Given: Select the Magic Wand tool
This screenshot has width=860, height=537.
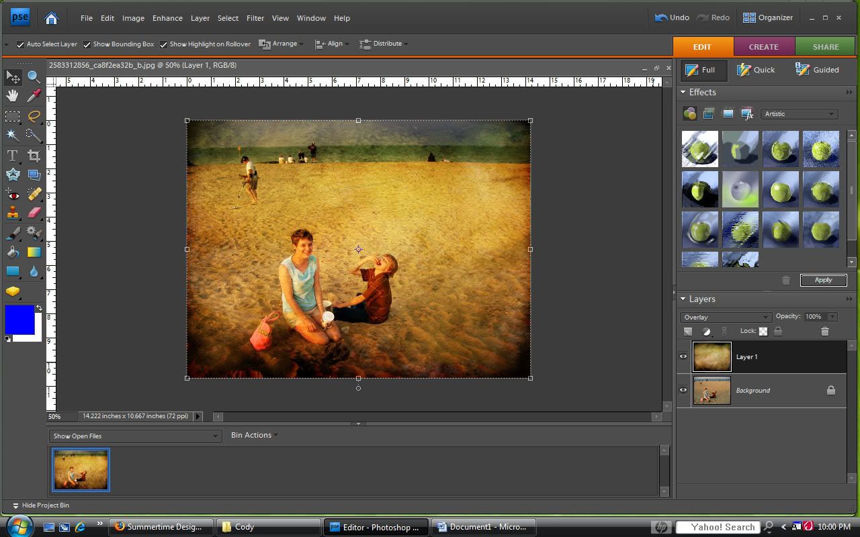Looking at the screenshot, I should pos(13,135).
